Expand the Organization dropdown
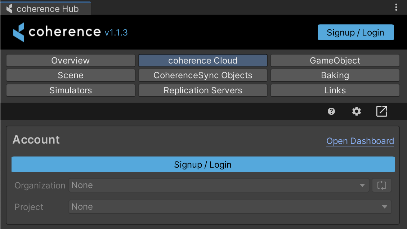Viewport: 407px width, 229px height. [219, 186]
